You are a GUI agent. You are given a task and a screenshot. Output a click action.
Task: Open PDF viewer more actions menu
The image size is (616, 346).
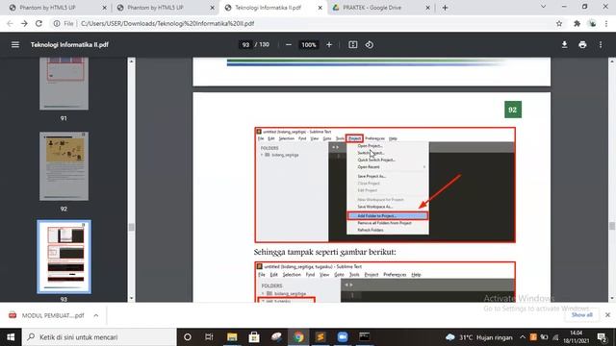(x=601, y=45)
